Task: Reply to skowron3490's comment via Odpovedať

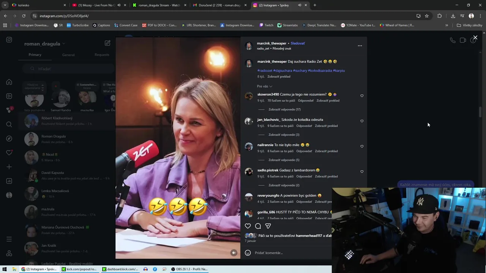Action: tap(306, 101)
